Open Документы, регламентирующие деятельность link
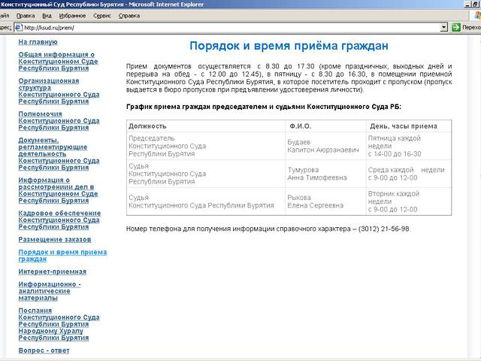481x361 pixels. tap(59, 153)
